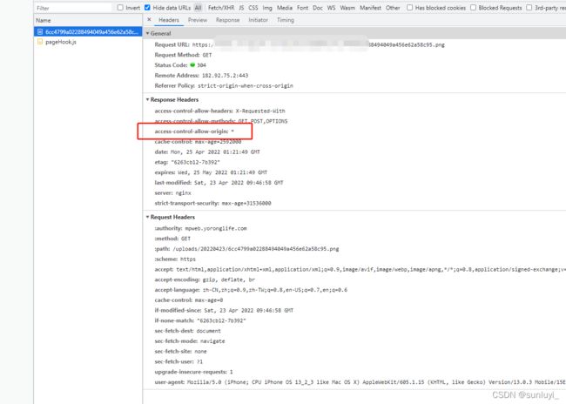The width and height of the screenshot is (566, 404).
Task: Uncheck Hide data URLs checkbox
Action: (x=147, y=8)
